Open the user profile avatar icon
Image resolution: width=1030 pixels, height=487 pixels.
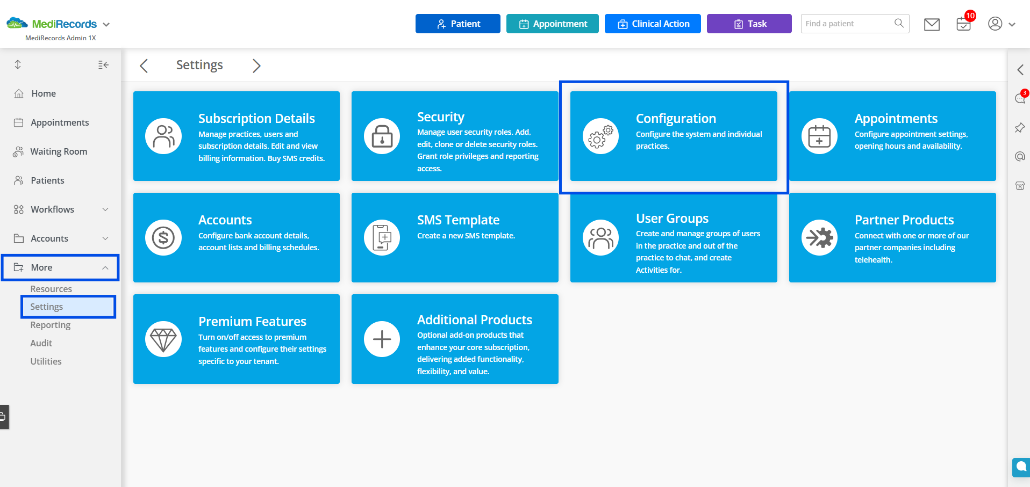(x=995, y=24)
